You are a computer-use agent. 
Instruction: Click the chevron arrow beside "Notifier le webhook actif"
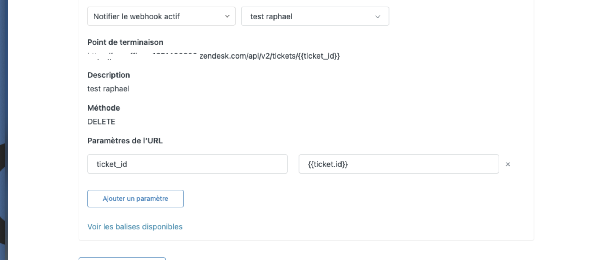[x=227, y=16]
